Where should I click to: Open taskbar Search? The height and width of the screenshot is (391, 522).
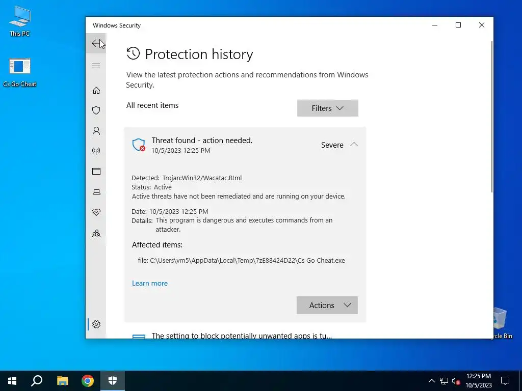[37, 381]
